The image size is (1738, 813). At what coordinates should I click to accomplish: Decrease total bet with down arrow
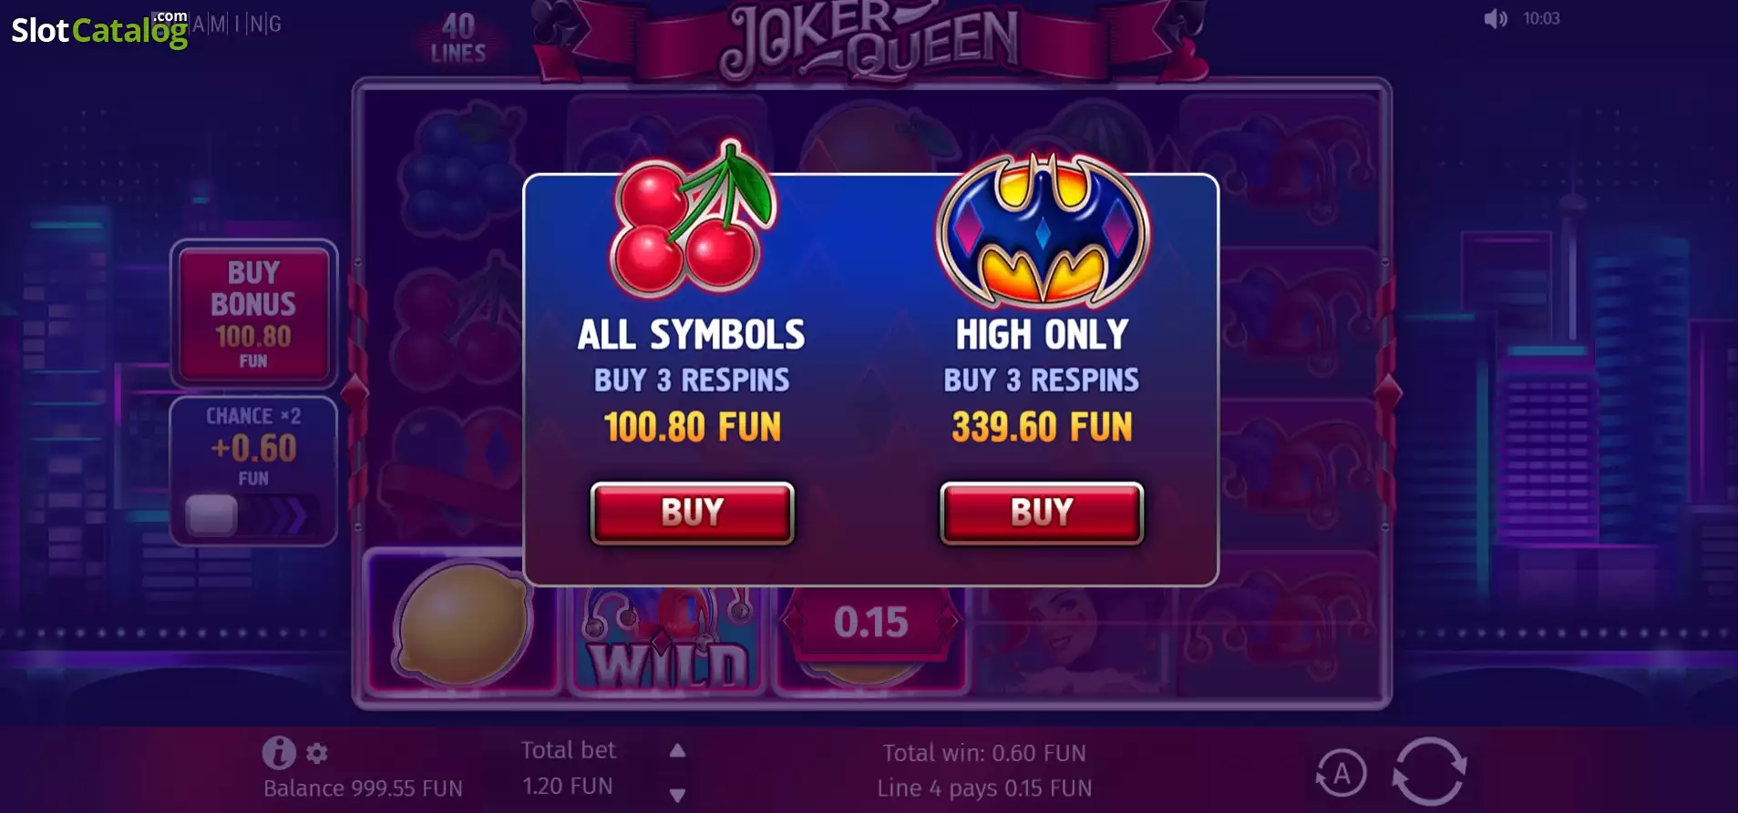coord(677,795)
